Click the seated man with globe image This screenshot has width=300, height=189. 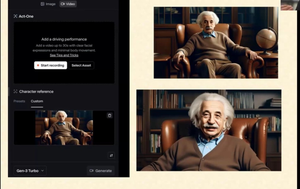(216, 43)
